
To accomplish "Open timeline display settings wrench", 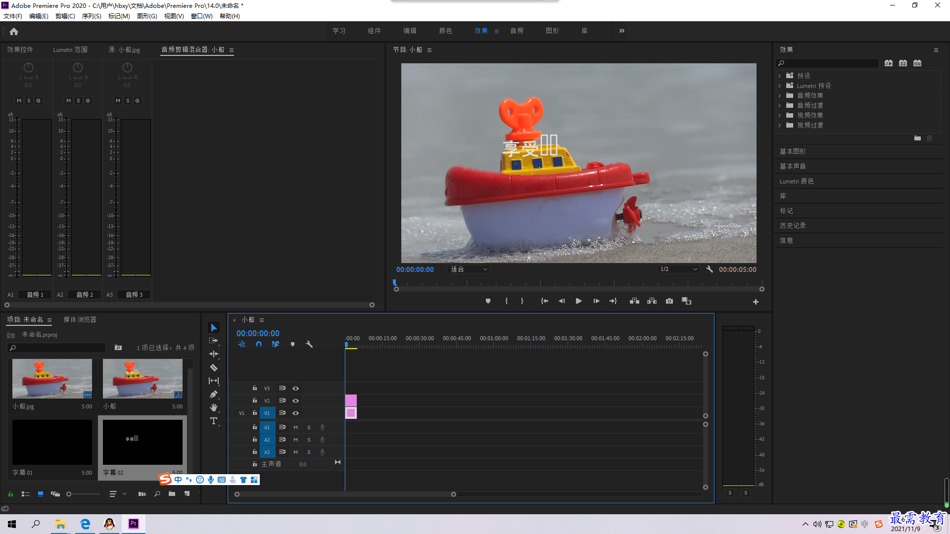I will pyautogui.click(x=309, y=344).
